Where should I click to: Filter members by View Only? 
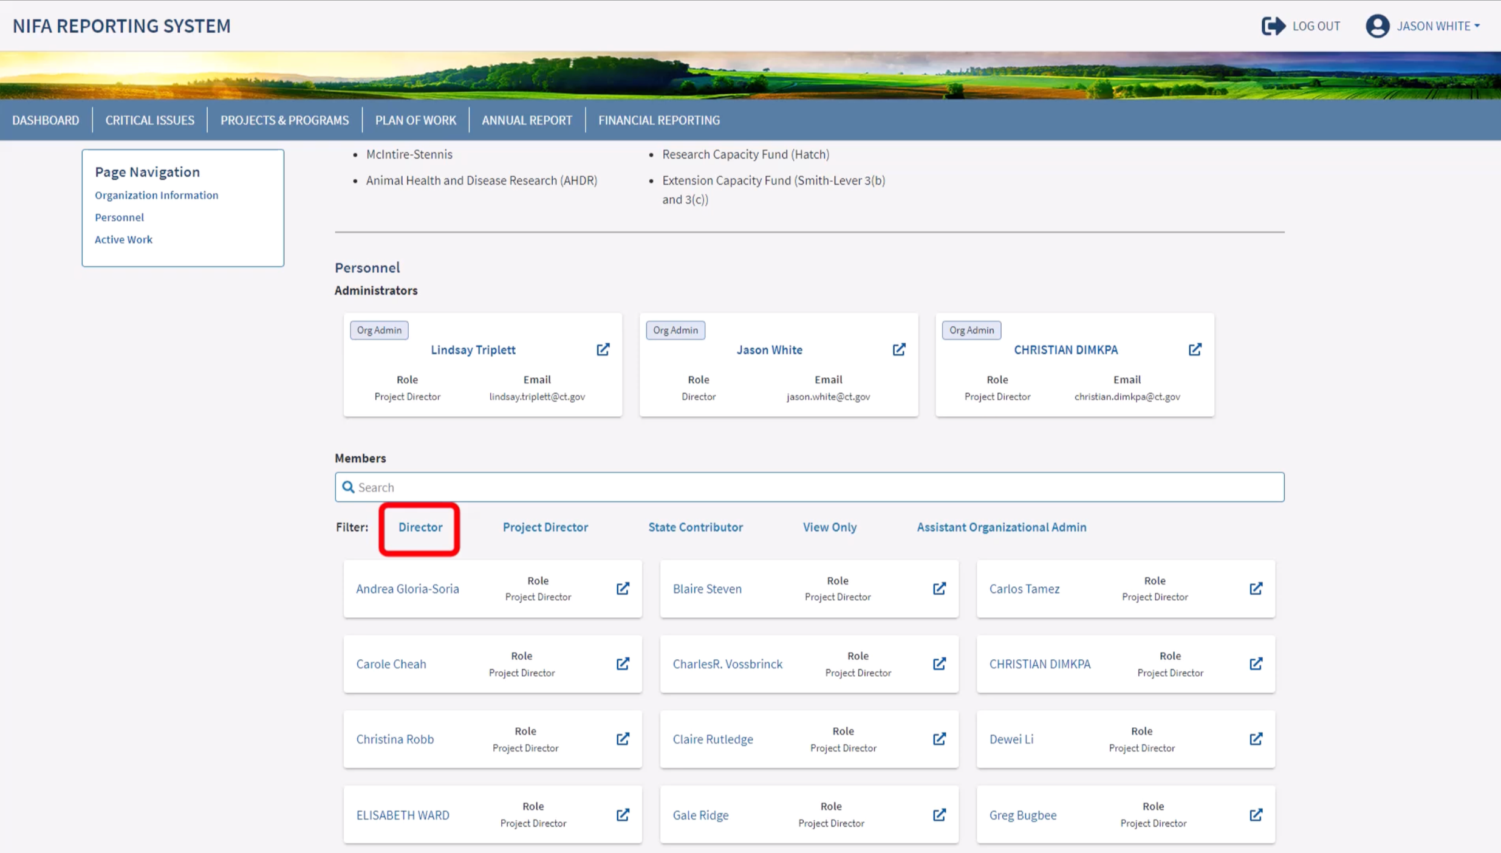click(x=829, y=527)
